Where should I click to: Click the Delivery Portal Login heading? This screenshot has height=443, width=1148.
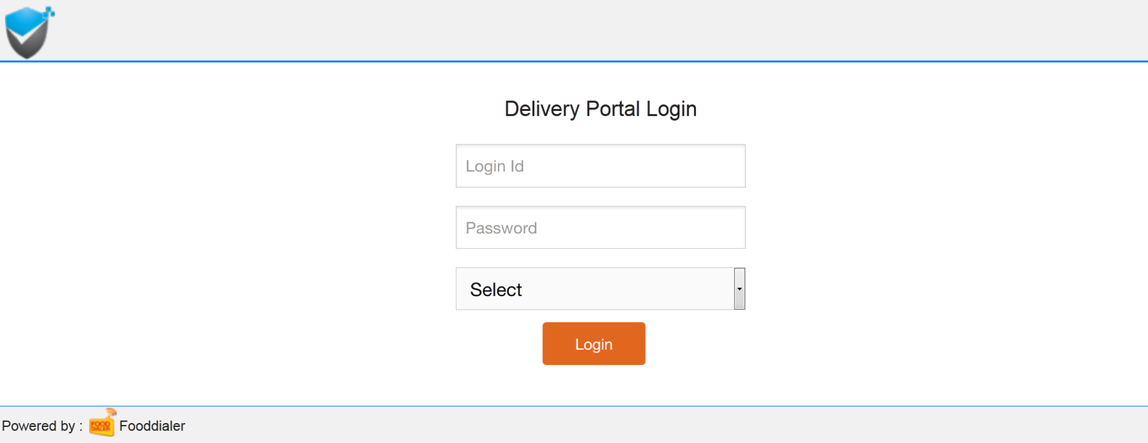click(600, 109)
